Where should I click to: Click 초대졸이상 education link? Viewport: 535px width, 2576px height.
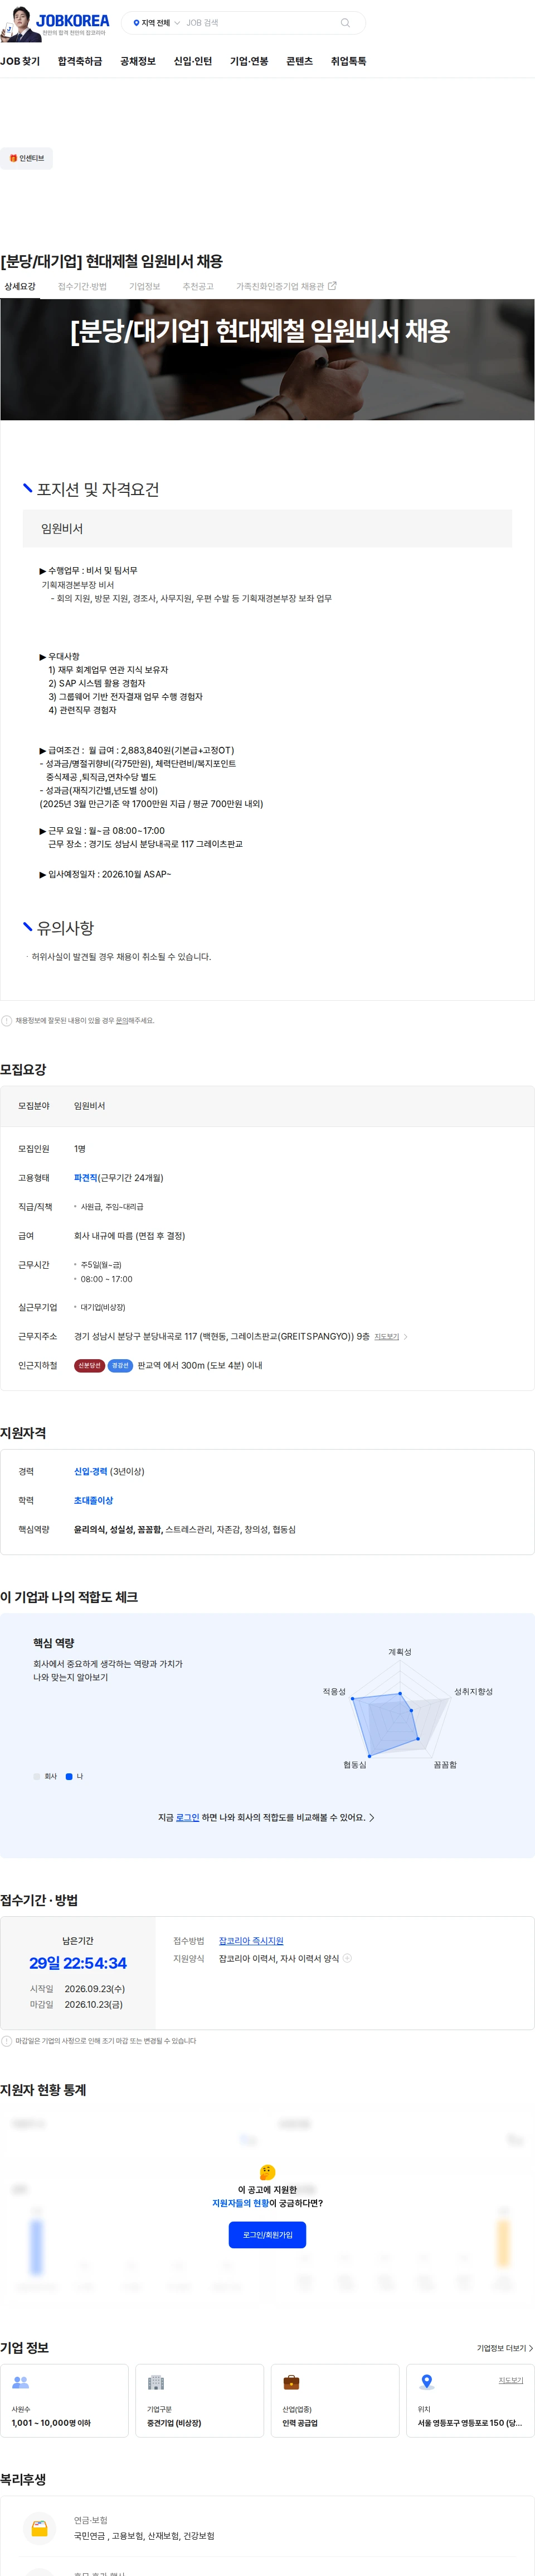pos(94,1501)
